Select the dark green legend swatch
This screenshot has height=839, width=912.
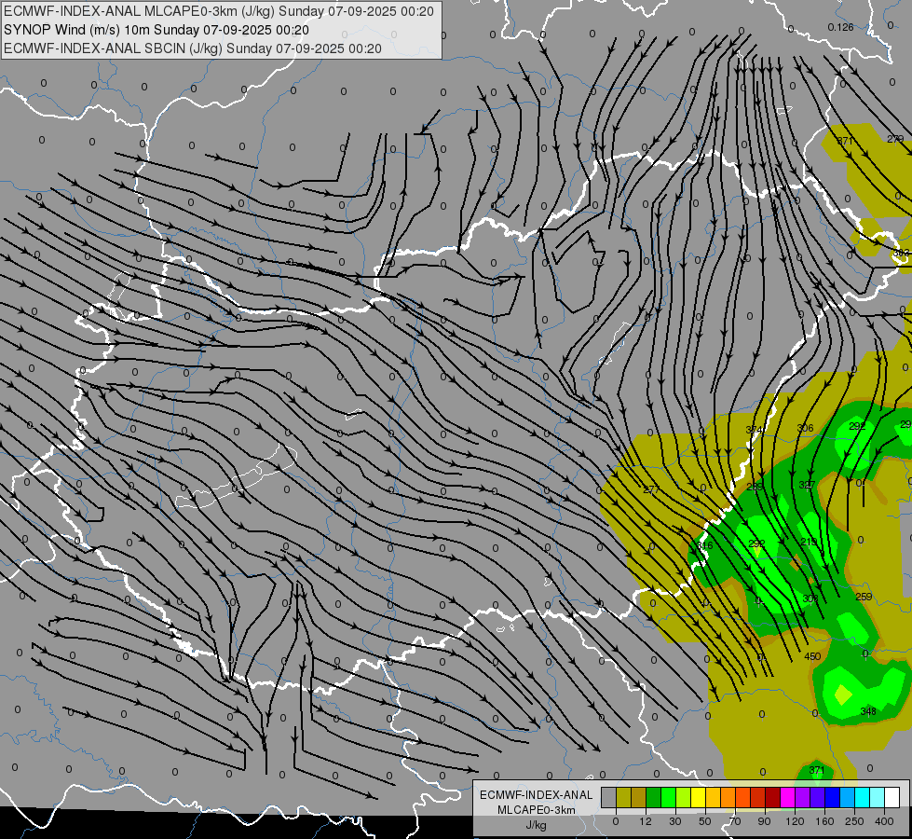tap(654, 798)
